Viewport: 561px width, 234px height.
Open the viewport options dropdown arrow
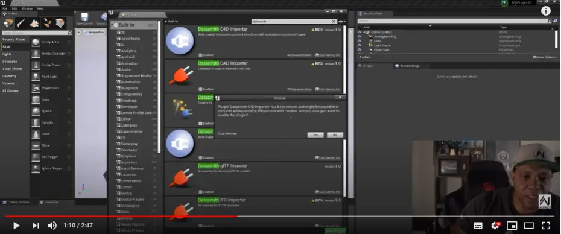78,32
